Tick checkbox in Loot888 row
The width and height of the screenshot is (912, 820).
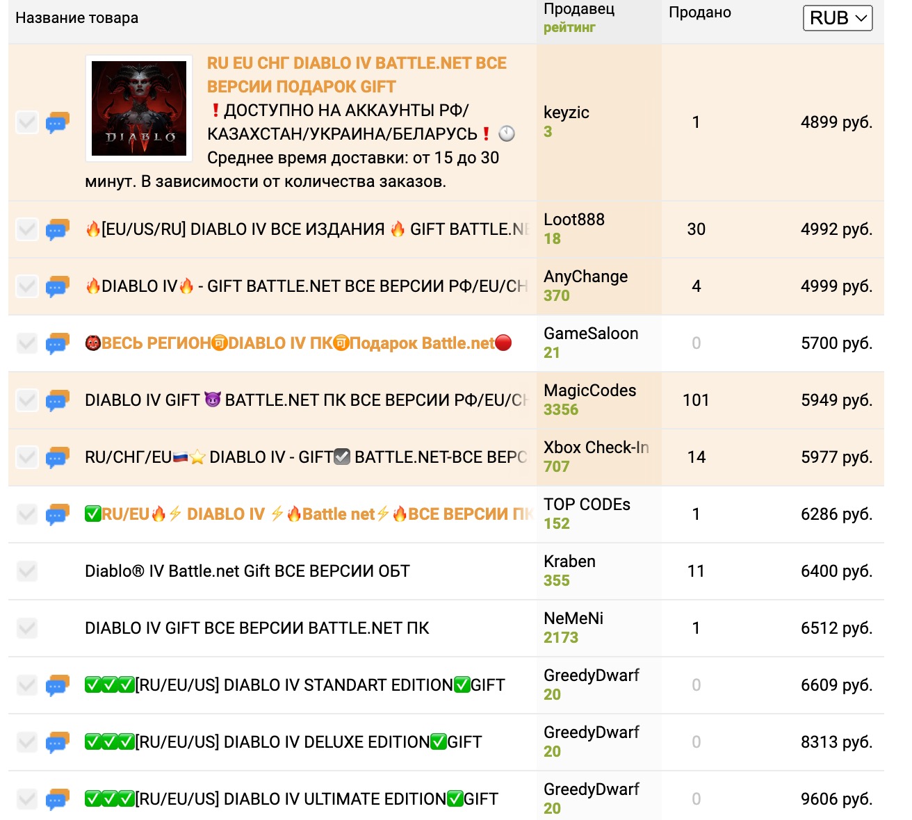[x=27, y=229]
